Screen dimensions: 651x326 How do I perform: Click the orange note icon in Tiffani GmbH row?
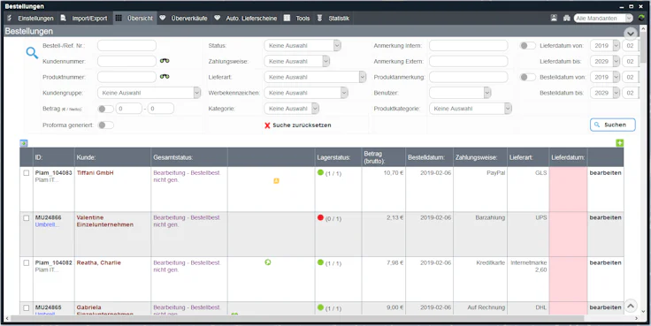(x=276, y=181)
